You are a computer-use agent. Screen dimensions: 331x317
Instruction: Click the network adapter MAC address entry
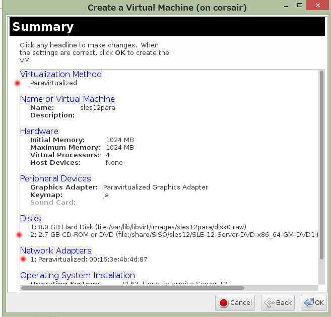point(89,260)
